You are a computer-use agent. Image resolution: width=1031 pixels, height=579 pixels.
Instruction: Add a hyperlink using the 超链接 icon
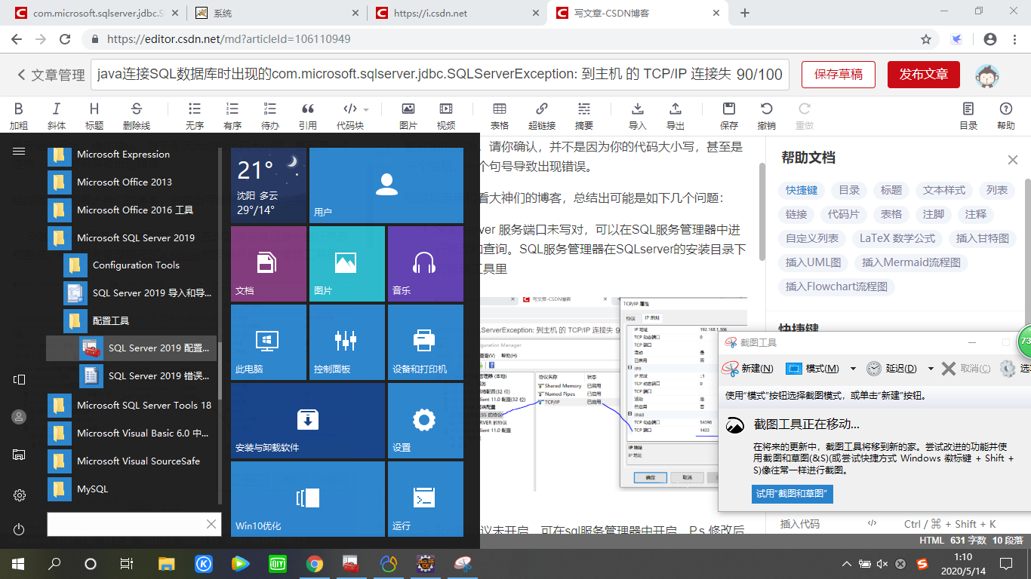pos(542,113)
